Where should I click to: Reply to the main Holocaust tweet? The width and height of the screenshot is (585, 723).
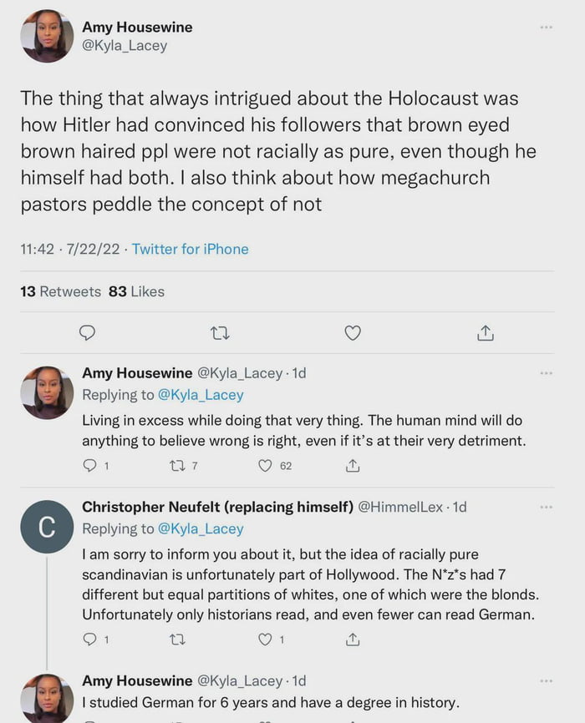[87, 333]
